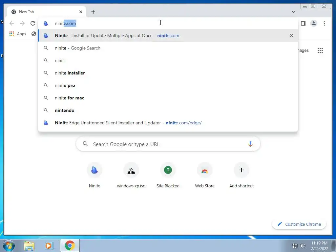Image resolution: width=336 pixels, height=252 pixels.
Task: Reload the page with the refresh icon
Action: [x=33, y=23]
